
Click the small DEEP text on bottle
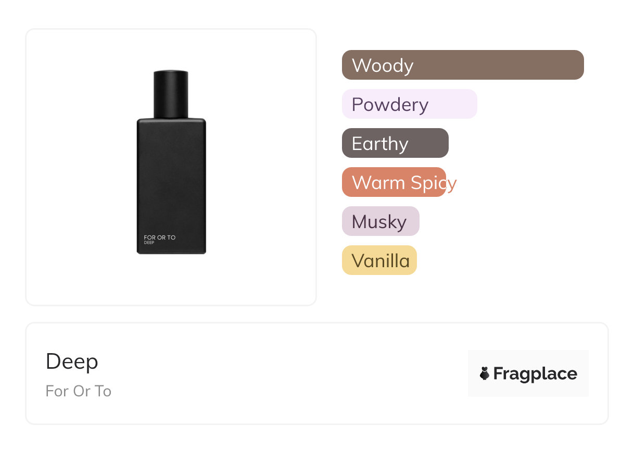coord(149,243)
